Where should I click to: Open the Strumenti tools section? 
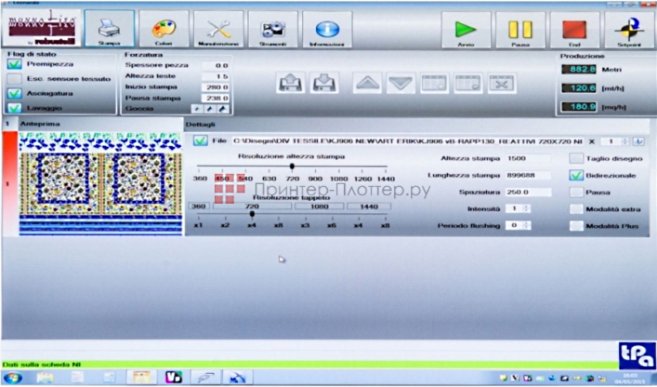click(273, 29)
